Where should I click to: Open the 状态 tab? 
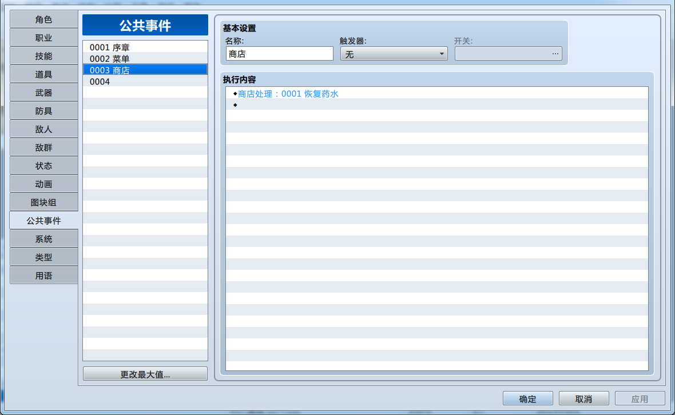point(44,166)
